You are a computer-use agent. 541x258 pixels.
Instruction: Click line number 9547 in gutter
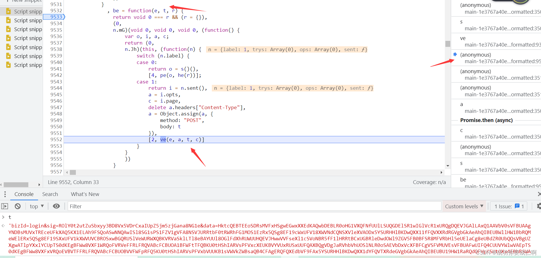point(56,107)
